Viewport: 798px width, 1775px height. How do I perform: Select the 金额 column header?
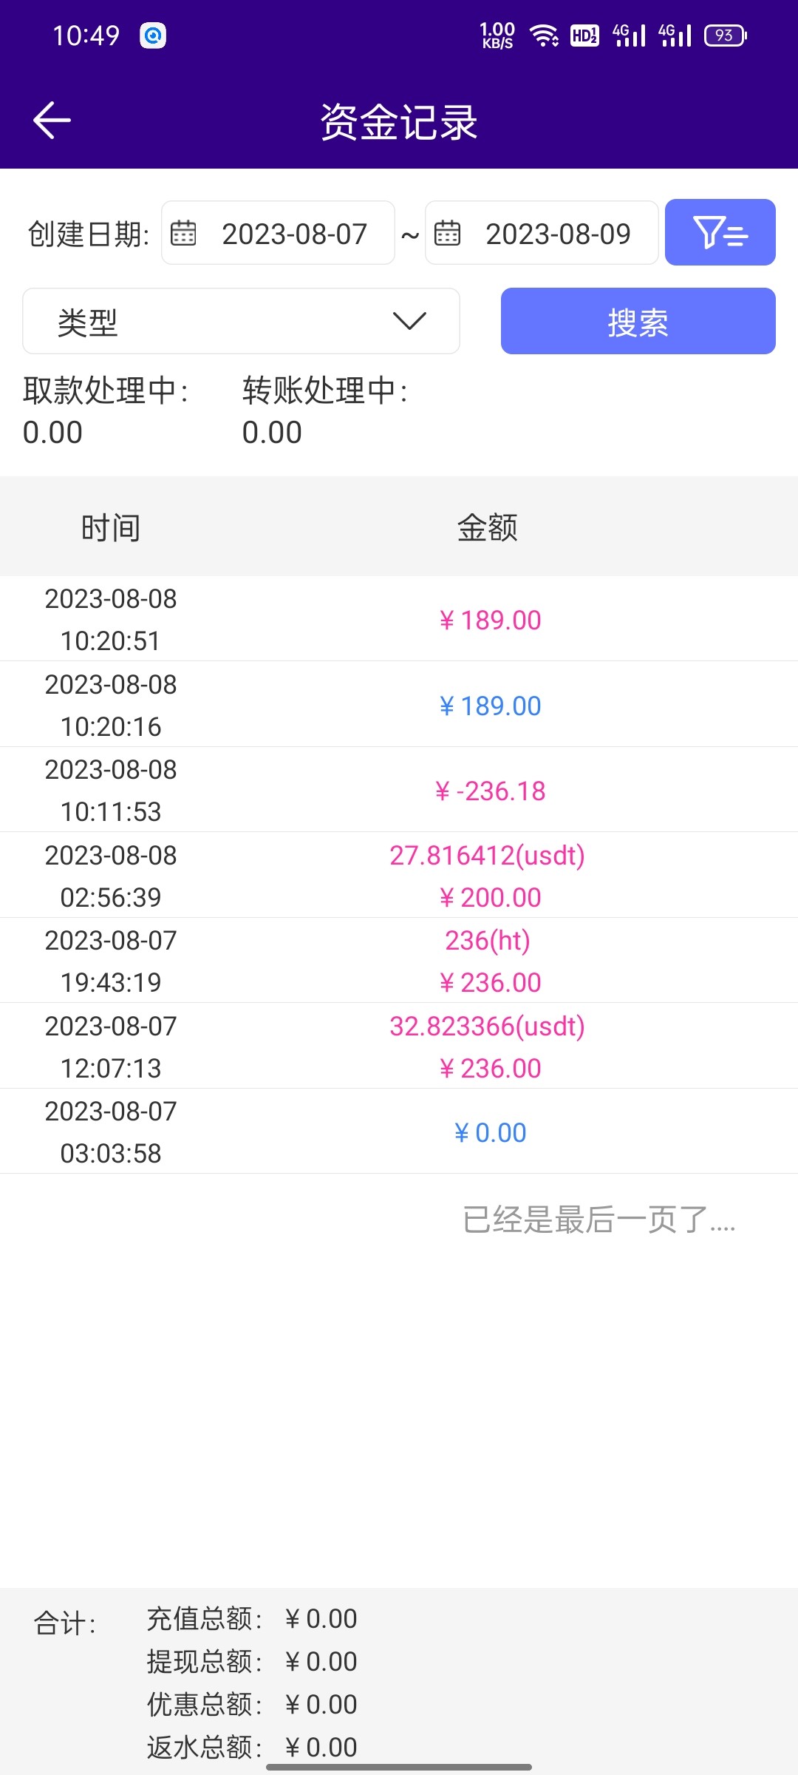click(487, 527)
